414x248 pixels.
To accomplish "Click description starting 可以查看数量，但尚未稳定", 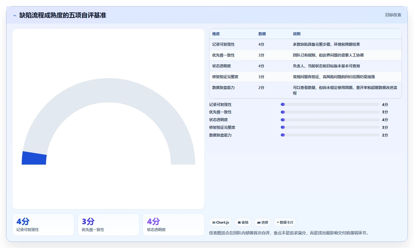I will point(345,90).
